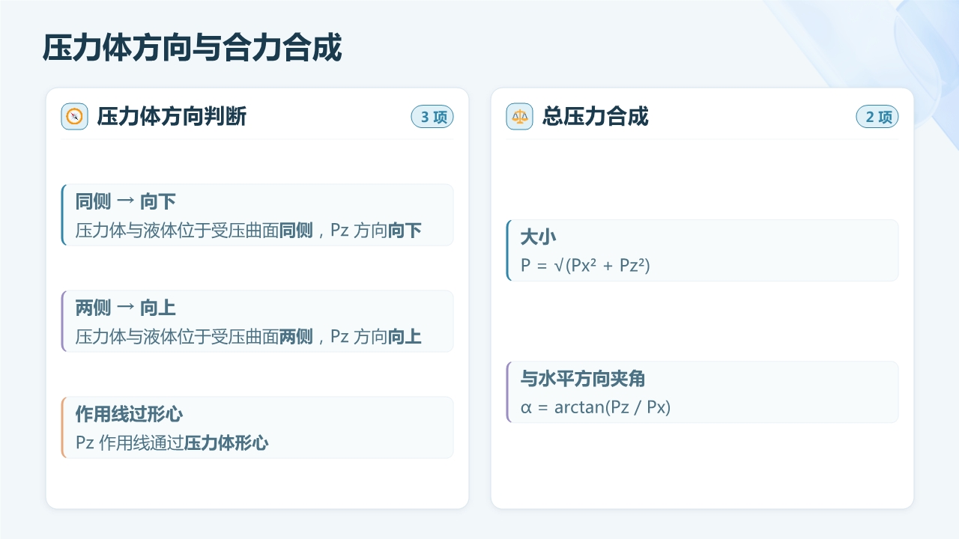Select the 两侧 → 向上 card title
Viewport: 959px width, 539px height.
(x=125, y=308)
